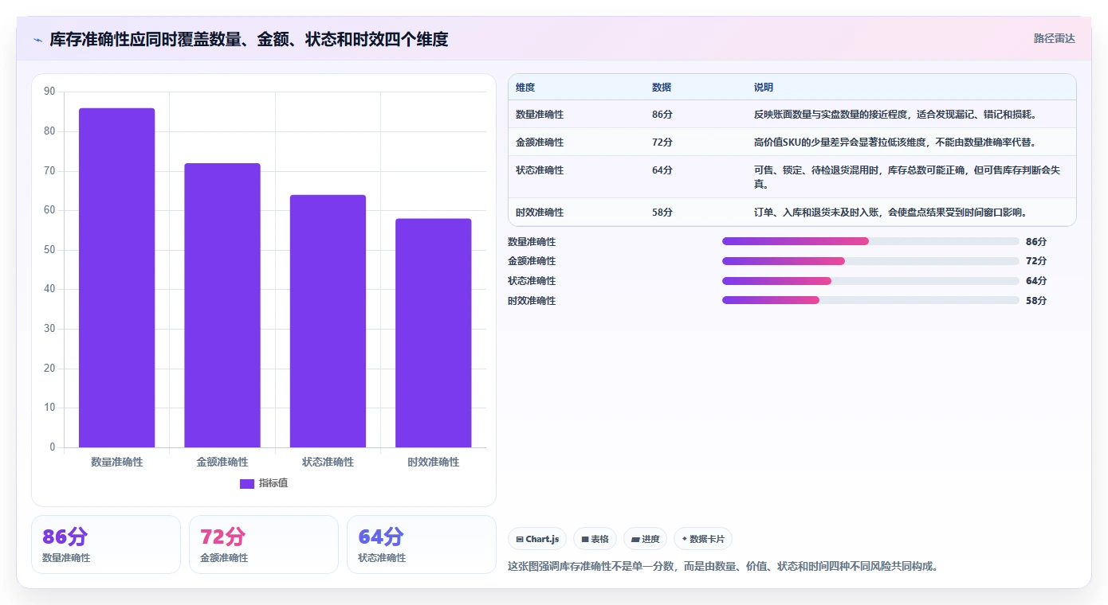
Task: Click the 86分 value in table
Action: (662, 115)
